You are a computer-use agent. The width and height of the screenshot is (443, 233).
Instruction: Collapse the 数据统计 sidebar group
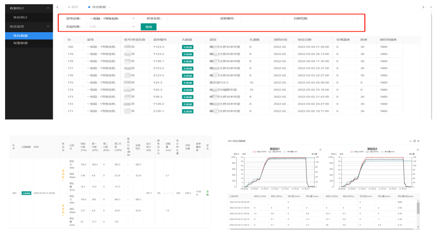(29, 8)
